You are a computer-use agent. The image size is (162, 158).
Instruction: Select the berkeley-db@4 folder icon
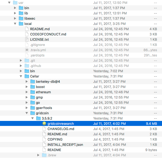click(x=33, y=82)
